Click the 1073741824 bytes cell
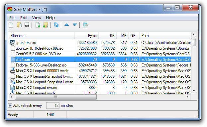Viewport: 207px width, 127px height. tap(87, 76)
